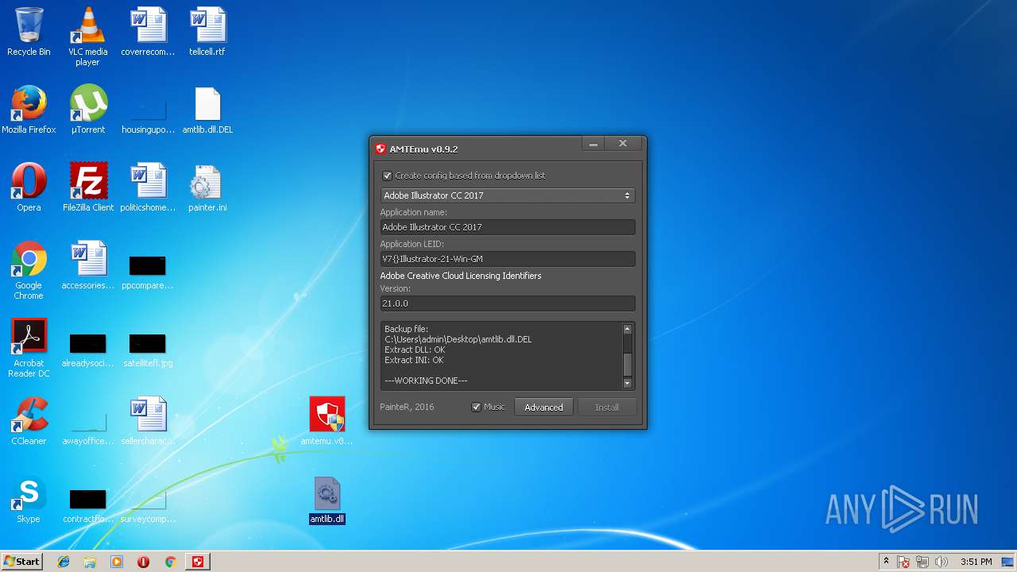Open Google Chrome desktop shortcut
Image resolution: width=1017 pixels, height=572 pixels.
(29, 270)
